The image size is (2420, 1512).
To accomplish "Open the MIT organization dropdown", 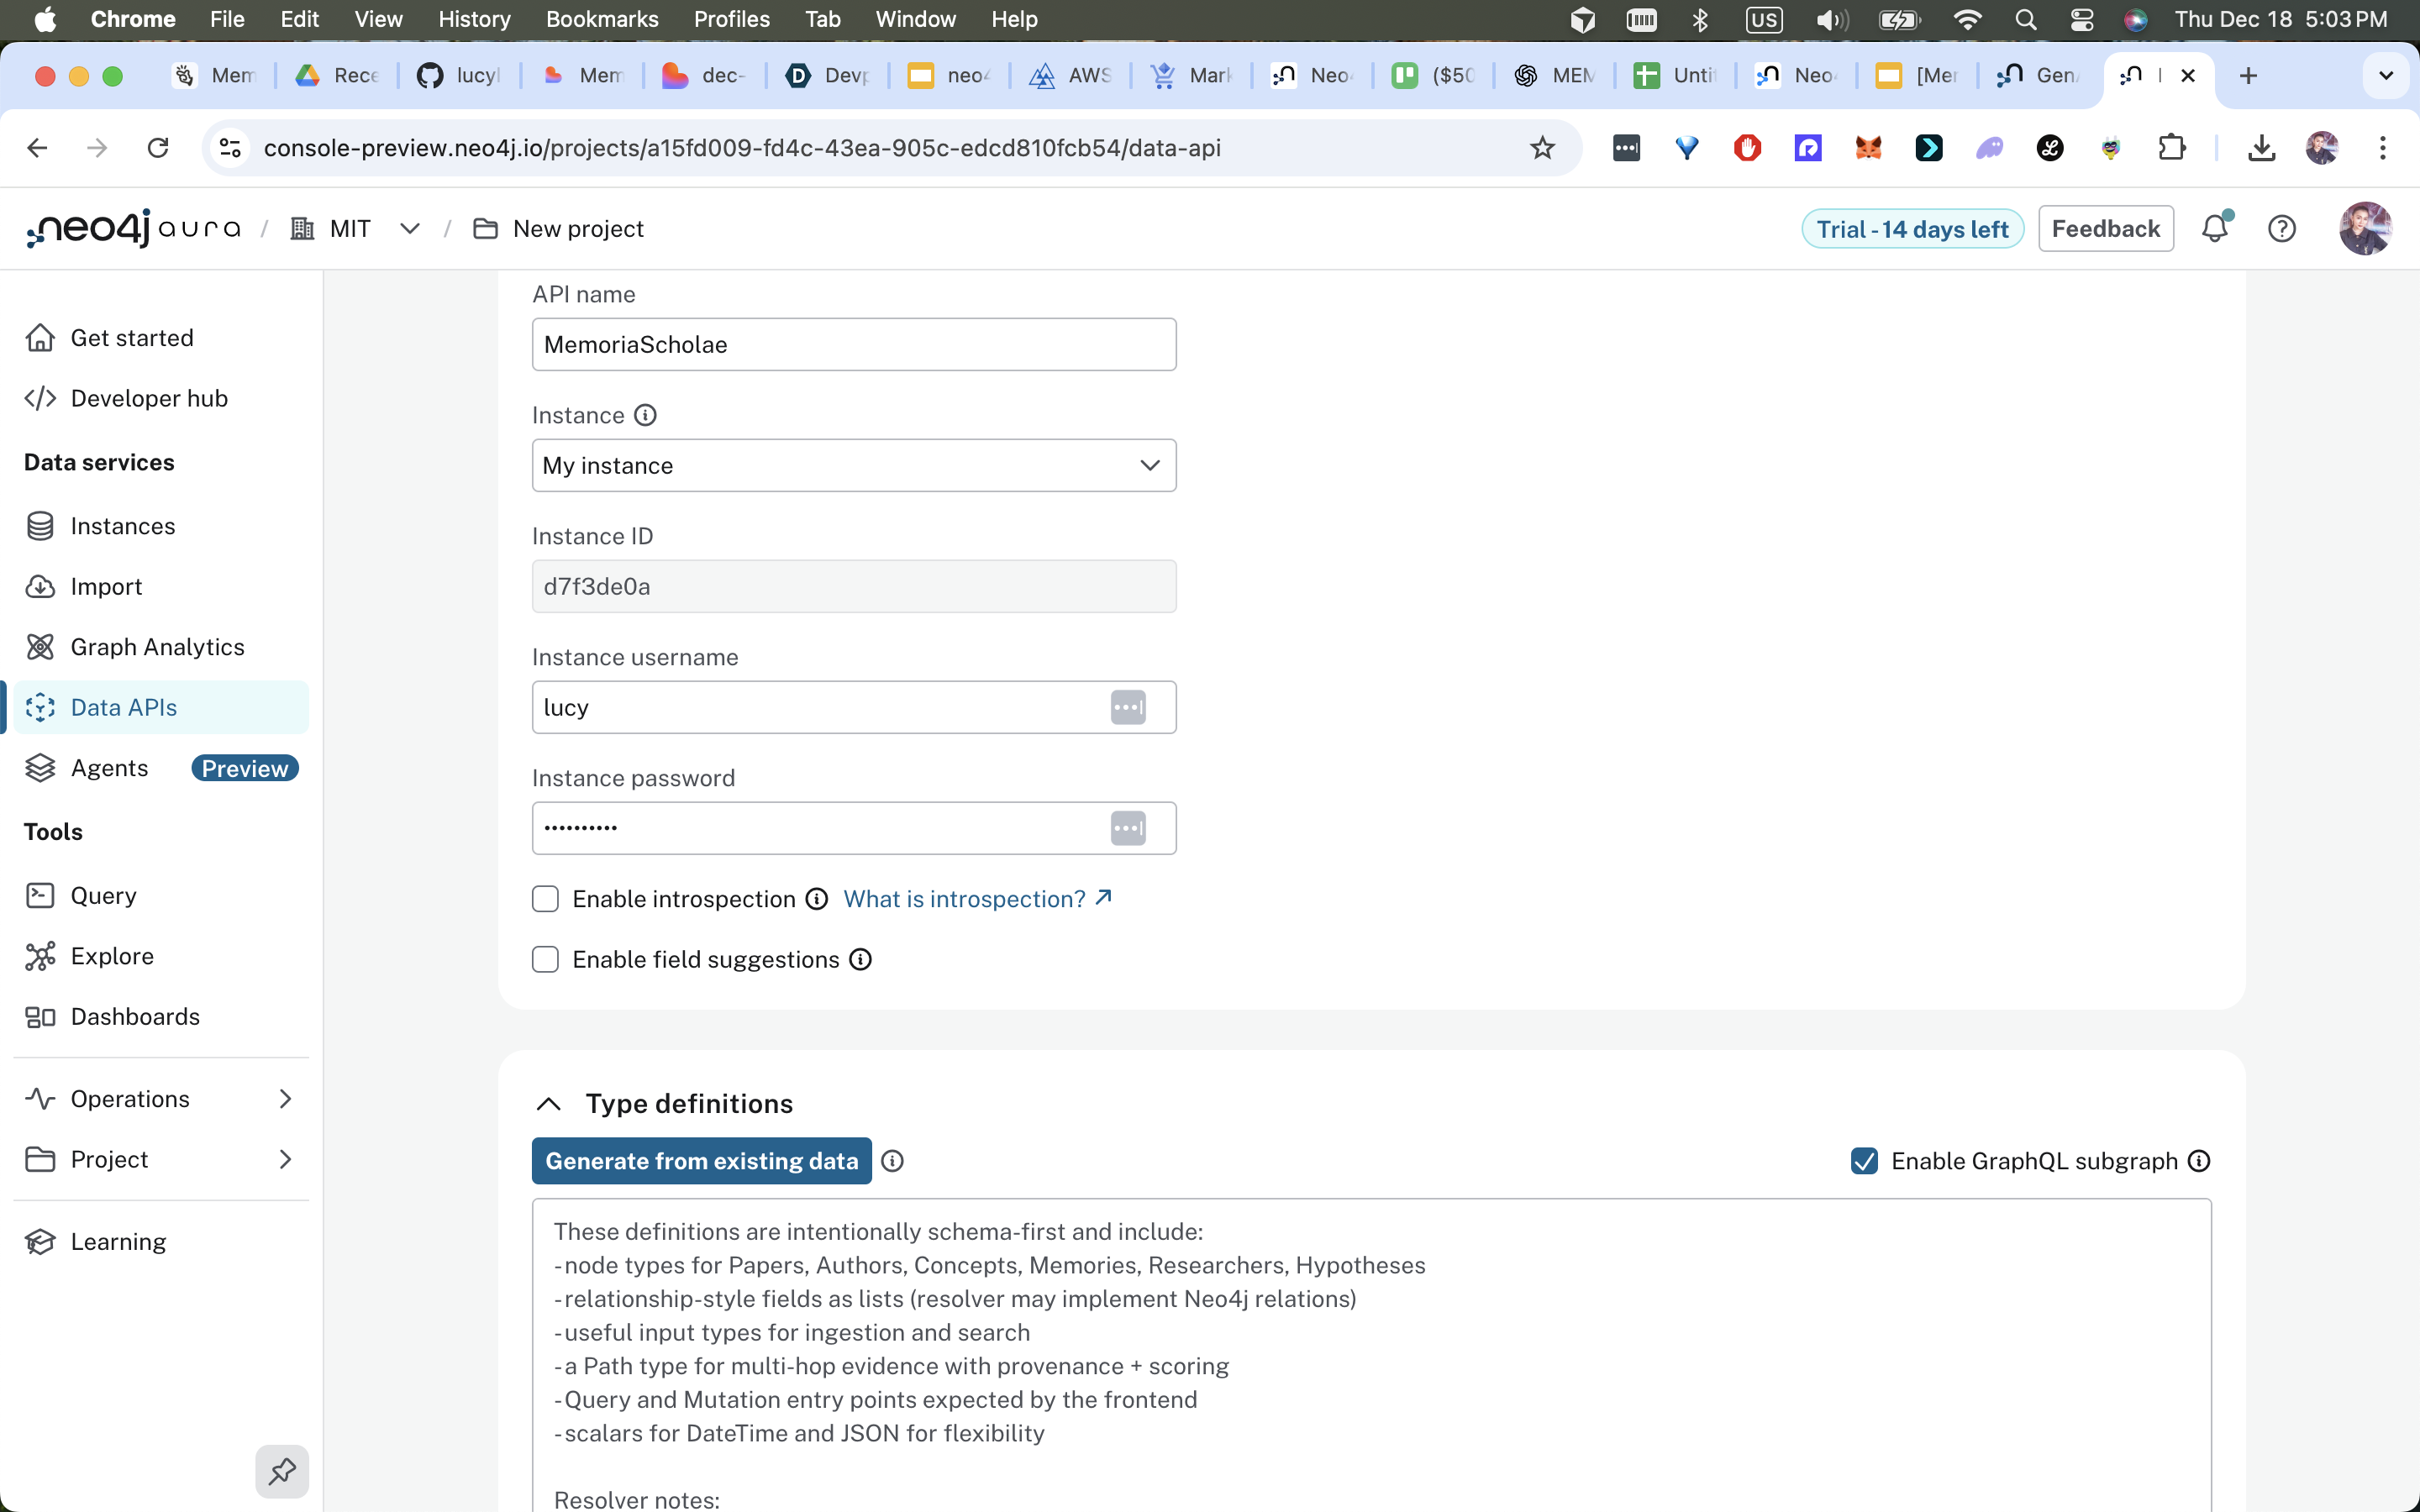I will coord(409,229).
